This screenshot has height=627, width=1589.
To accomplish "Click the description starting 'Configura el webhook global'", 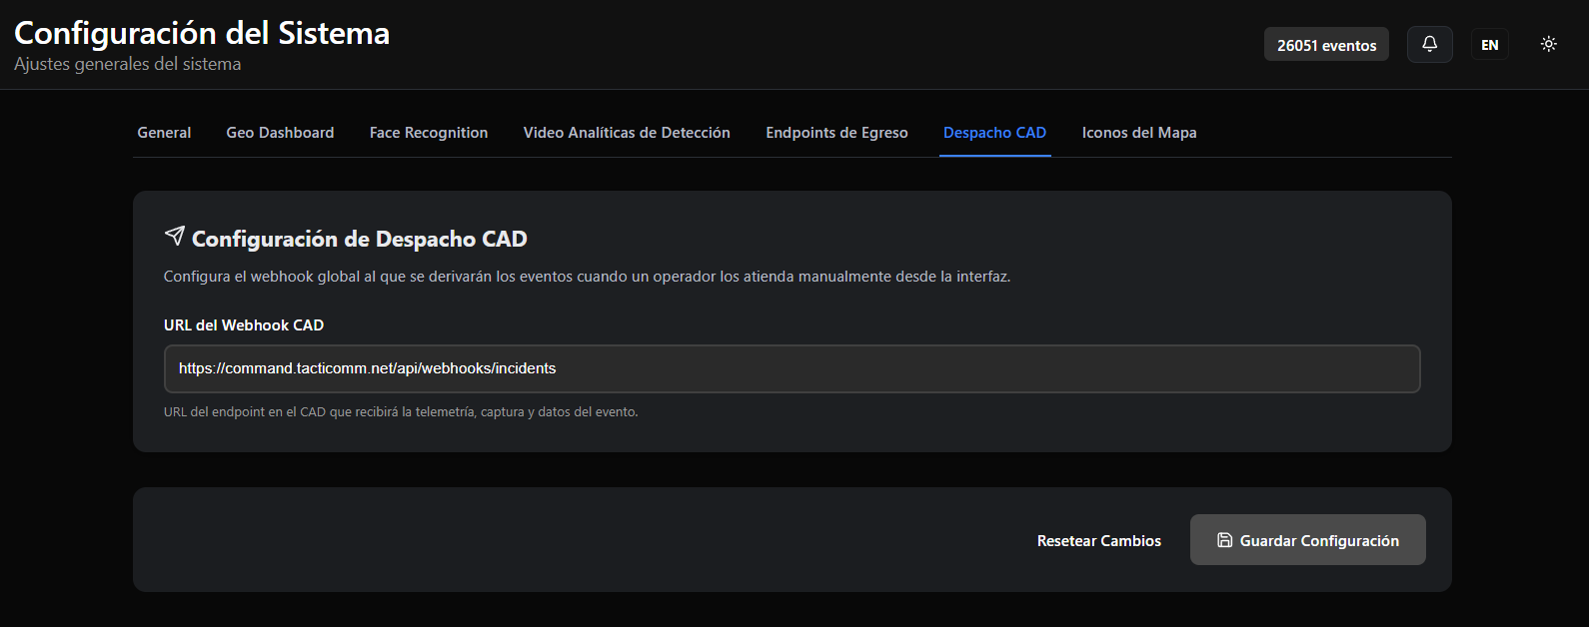I will click(587, 277).
